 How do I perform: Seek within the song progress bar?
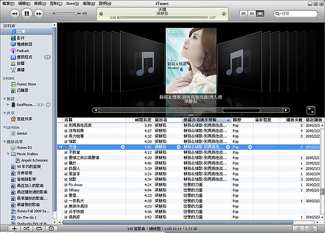[x=162, y=18]
